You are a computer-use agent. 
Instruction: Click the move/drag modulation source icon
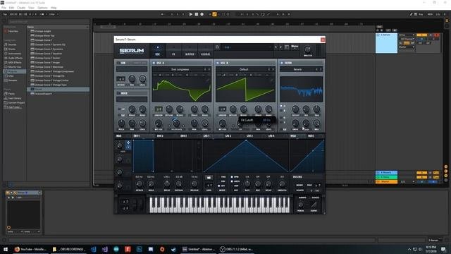pos(128,143)
